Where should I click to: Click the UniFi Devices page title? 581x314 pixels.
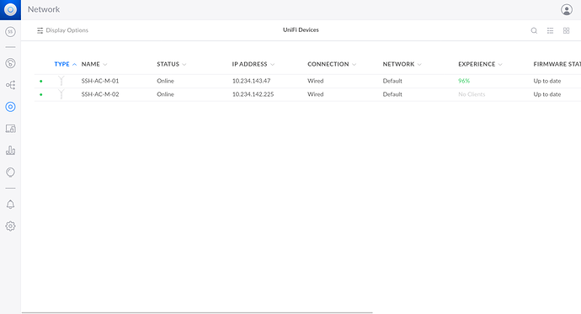pyautogui.click(x=301, y=30)
